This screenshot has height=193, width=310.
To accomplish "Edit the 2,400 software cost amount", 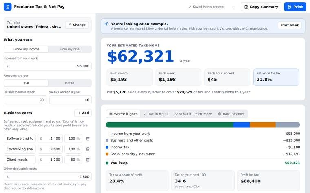I will coord(50,139).
